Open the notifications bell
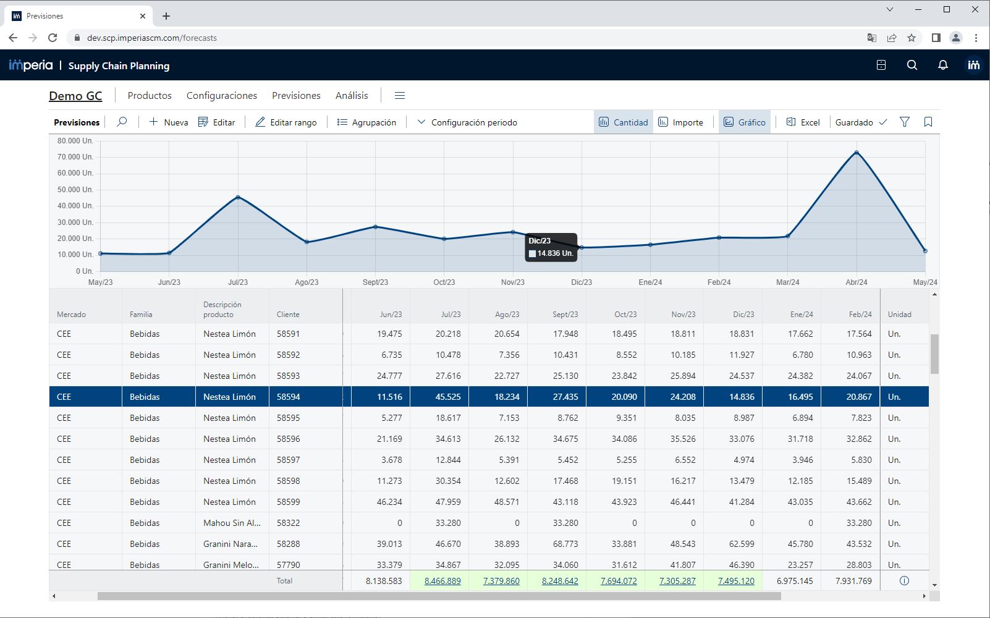Viewport: 990px width, 618px height. click(x=943, y=65)
